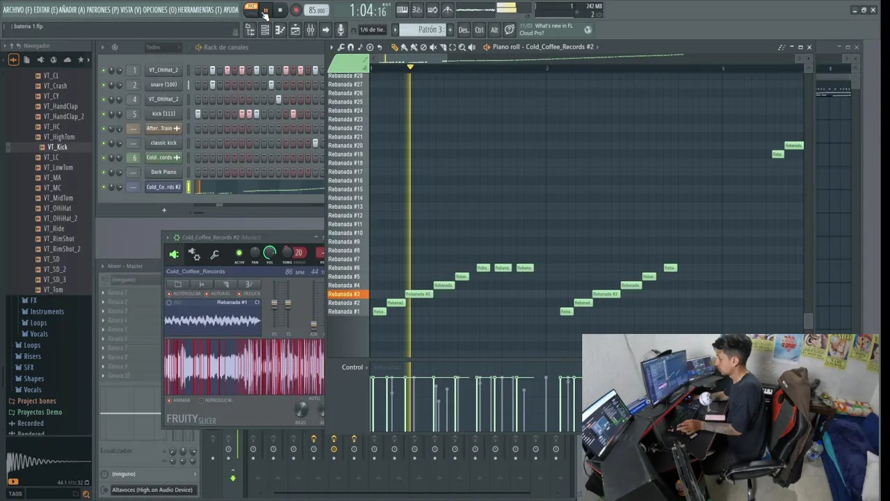Toggle the metronome icon in top toolbar
This screenshot has width=890, height=501.
click(x=448, y=10)
